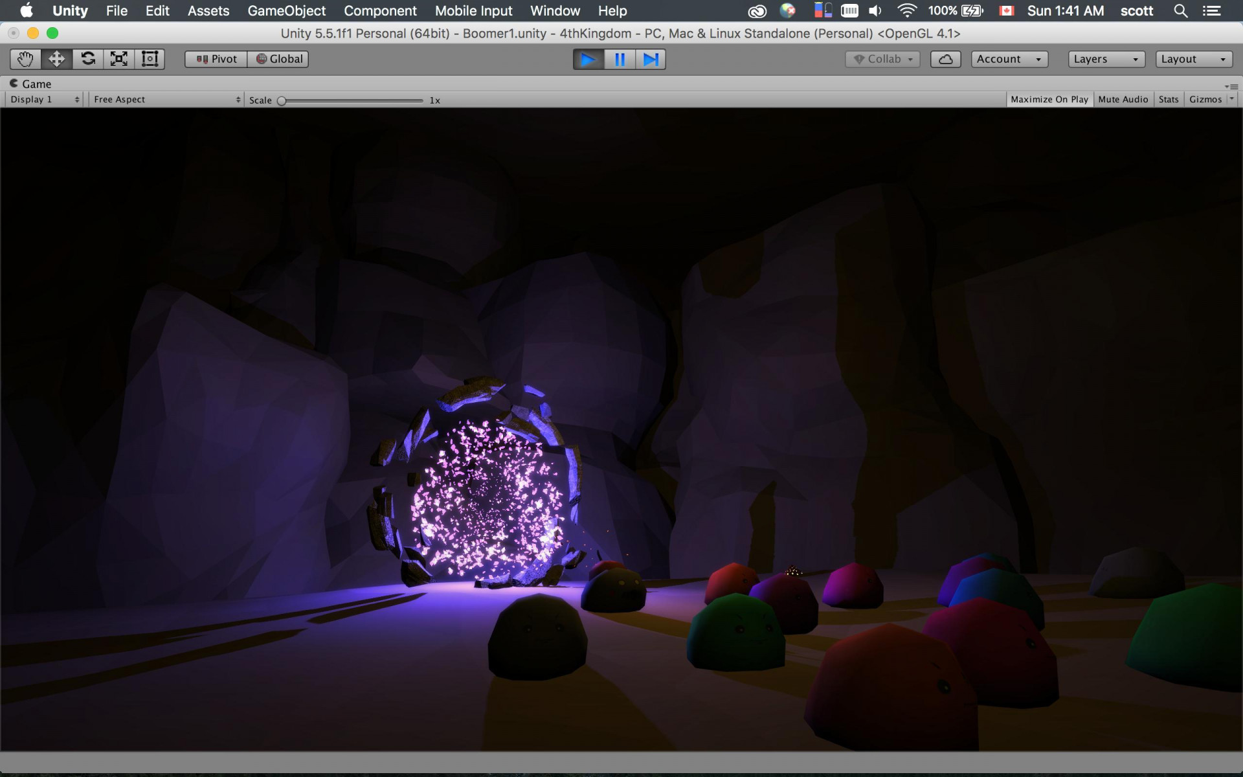Toggle Gizmos in Game view

[1205, 99]
